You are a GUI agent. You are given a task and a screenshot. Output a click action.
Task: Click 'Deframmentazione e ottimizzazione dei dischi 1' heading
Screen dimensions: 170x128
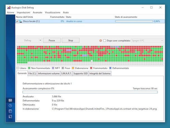click(47, 83)
